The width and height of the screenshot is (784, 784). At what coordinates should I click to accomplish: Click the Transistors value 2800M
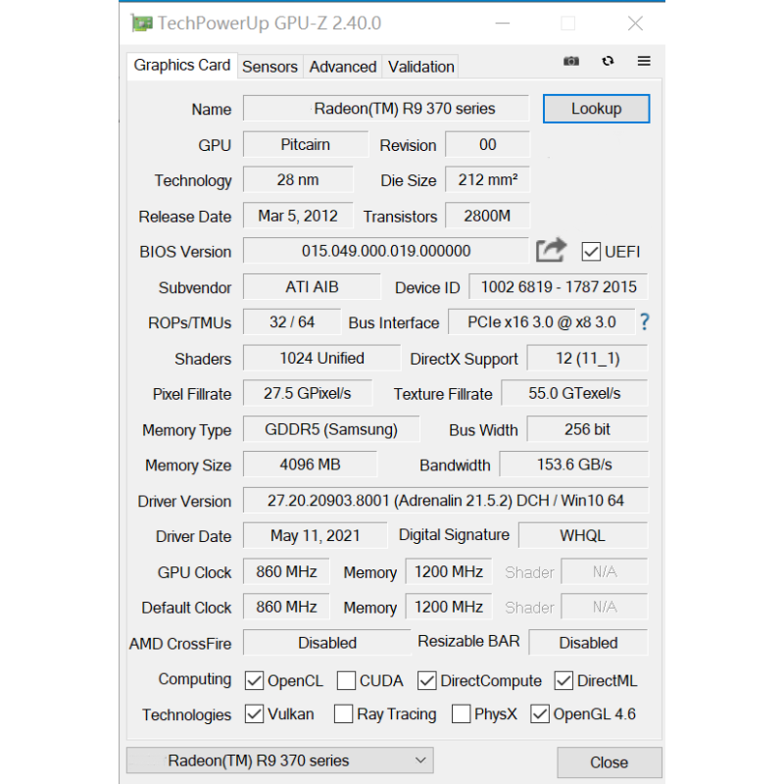coord(487,216)
